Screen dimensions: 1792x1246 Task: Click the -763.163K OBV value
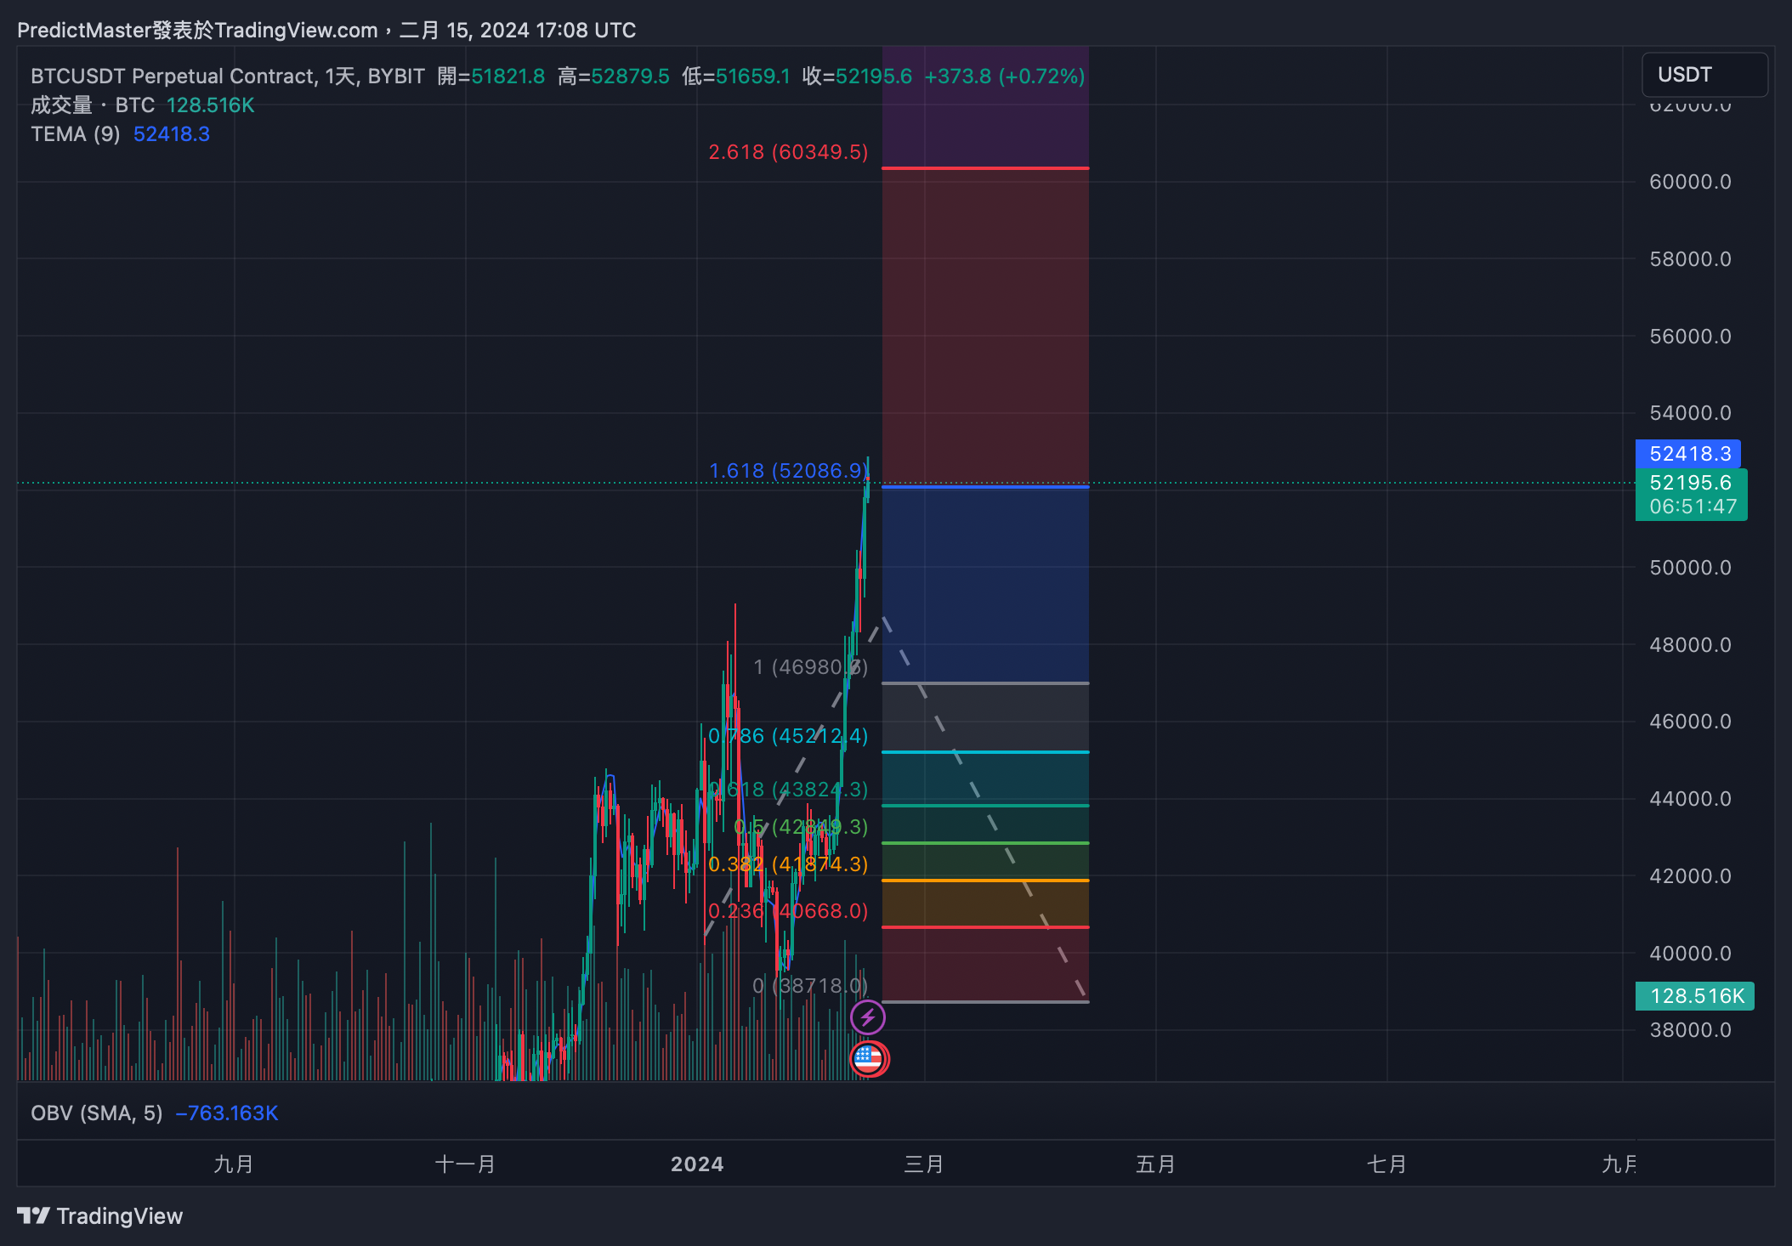click(227, 1113)
